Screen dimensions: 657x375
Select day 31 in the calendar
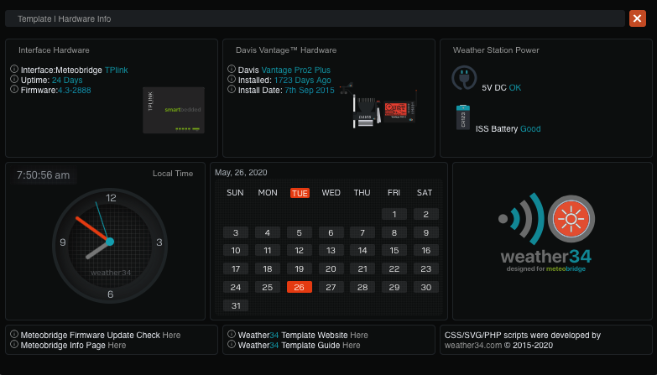[236, 305]
